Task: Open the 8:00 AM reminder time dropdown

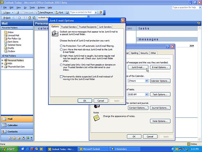Action: click(x=146, y=94)
